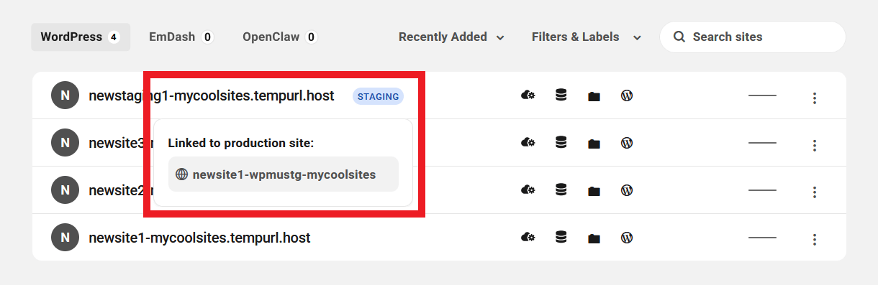Screen dimensions: 878x285
Task: Click the globe icon beside newsite1-wpmustg-mycoolsites
Action: [182, 174]
